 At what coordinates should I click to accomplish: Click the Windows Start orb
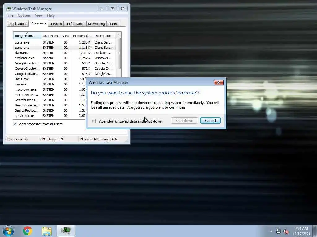(8, 231)
